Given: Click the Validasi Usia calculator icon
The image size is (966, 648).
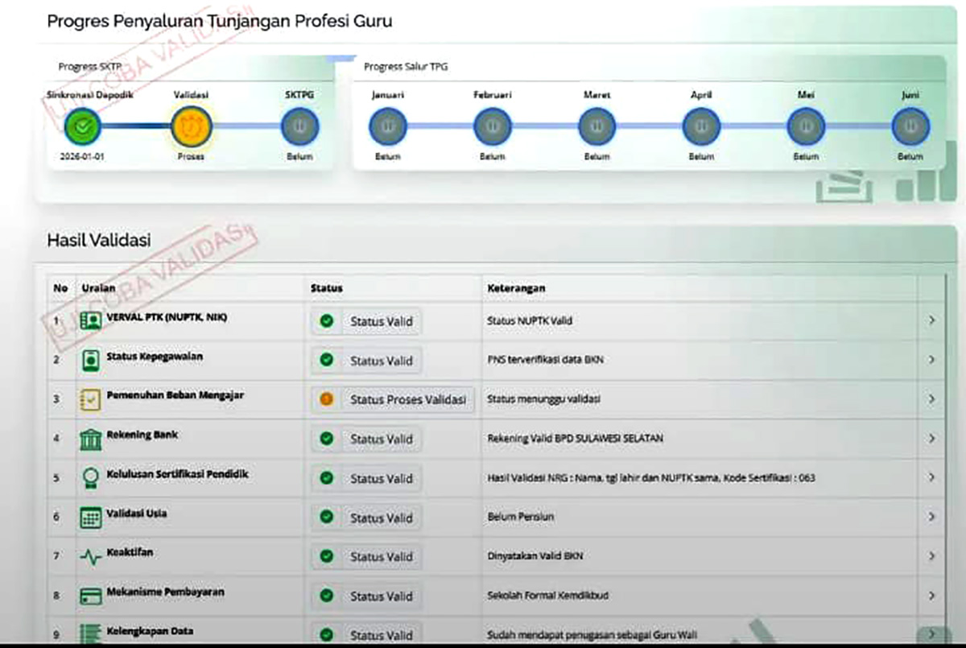Looking at the screenshot, I should [91, 515].
